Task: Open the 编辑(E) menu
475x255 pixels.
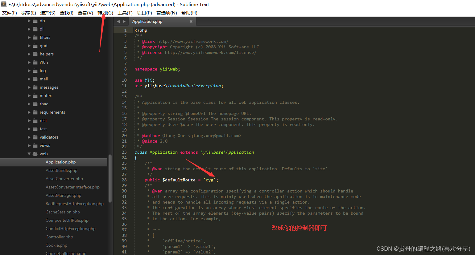Action: coord(29,13)
